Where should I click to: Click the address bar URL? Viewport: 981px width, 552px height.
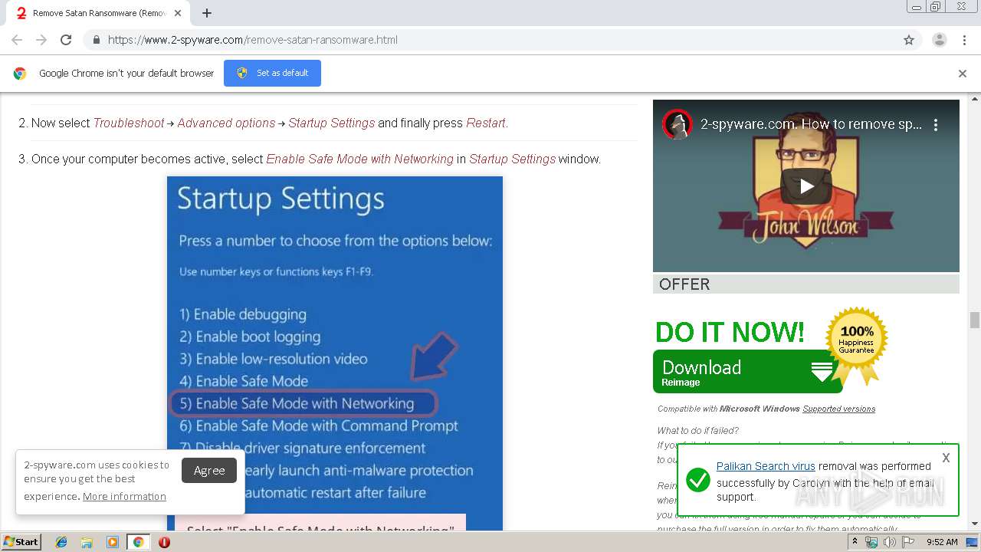[x=253, y=40]
